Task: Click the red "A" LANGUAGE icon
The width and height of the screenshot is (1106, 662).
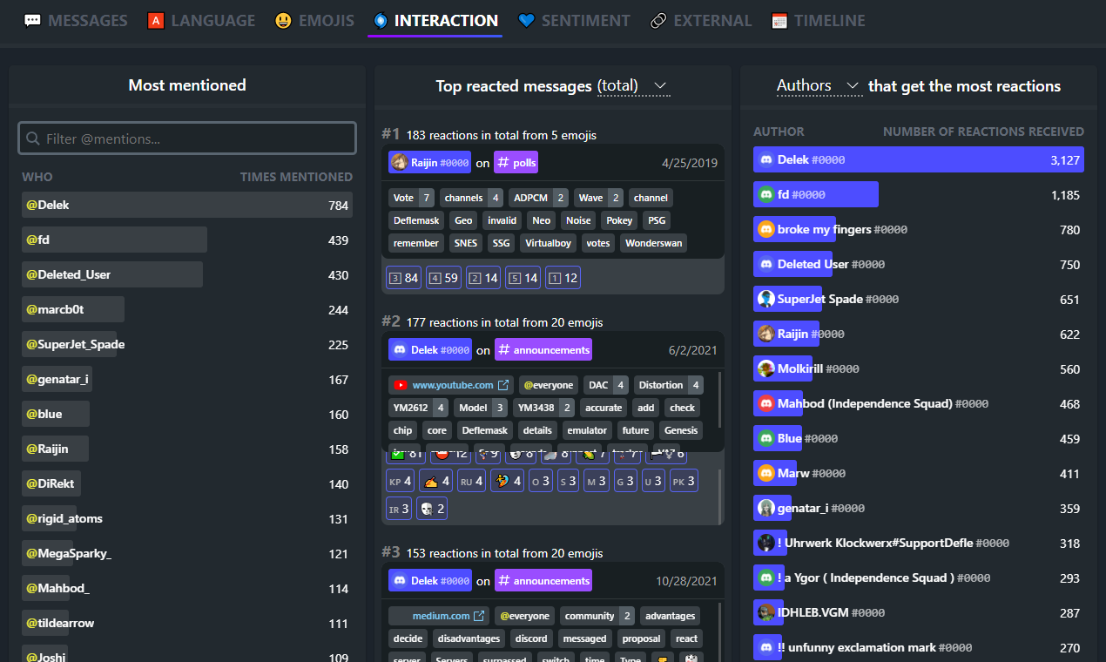Action: click(x=155, y=20)
